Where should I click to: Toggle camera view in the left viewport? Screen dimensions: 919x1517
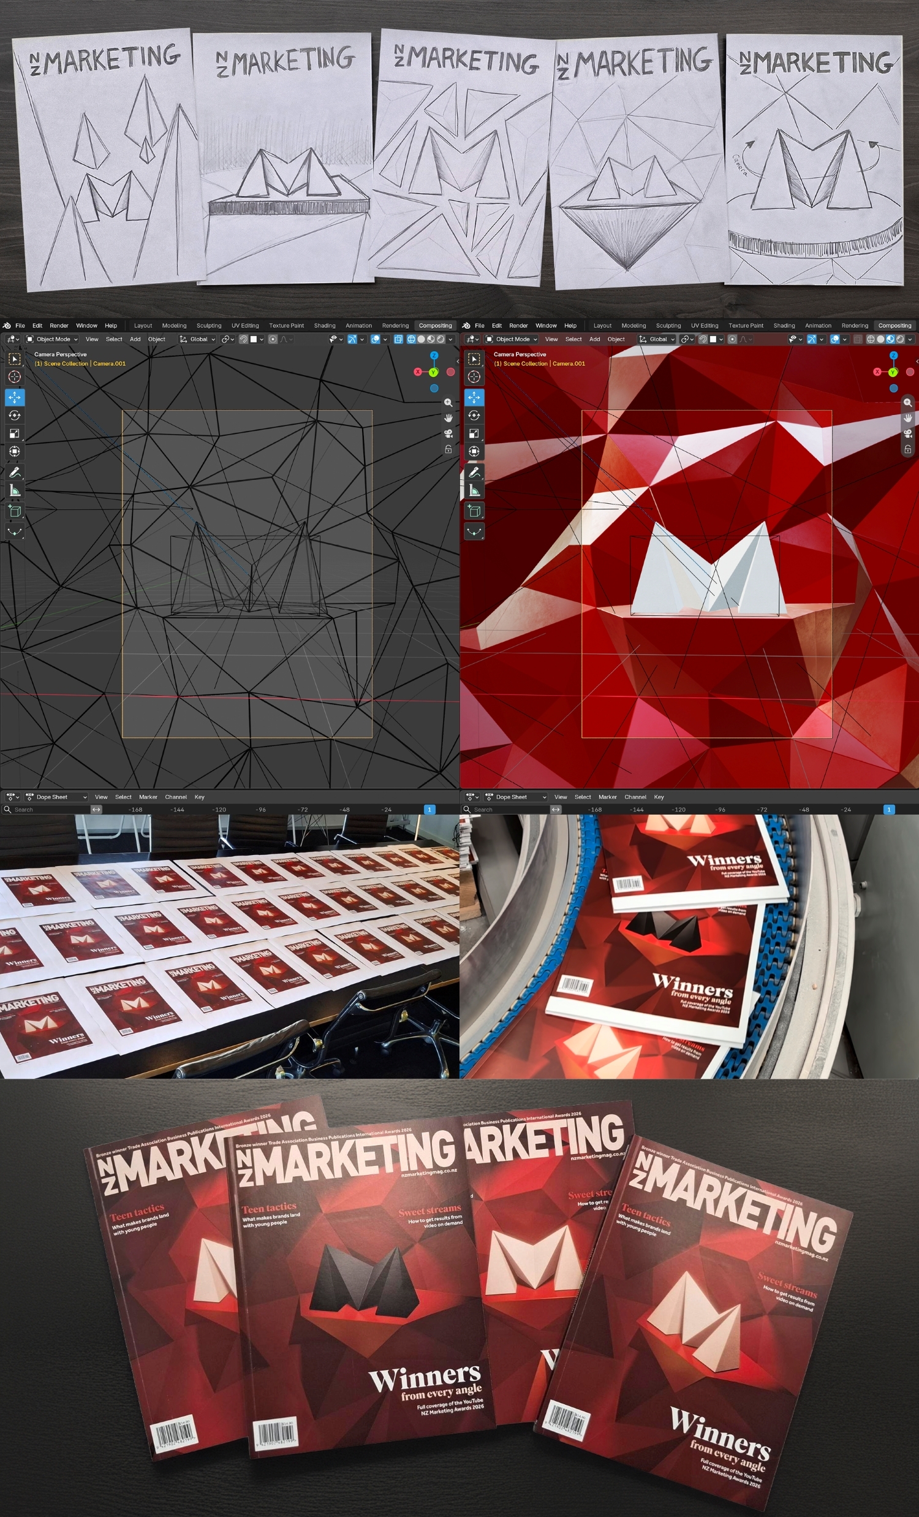tap(448, 433)
